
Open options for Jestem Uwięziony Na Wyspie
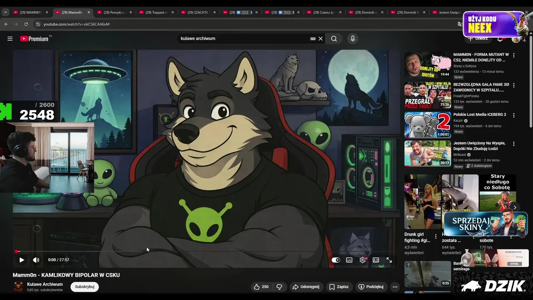click(x=514, y=144)
